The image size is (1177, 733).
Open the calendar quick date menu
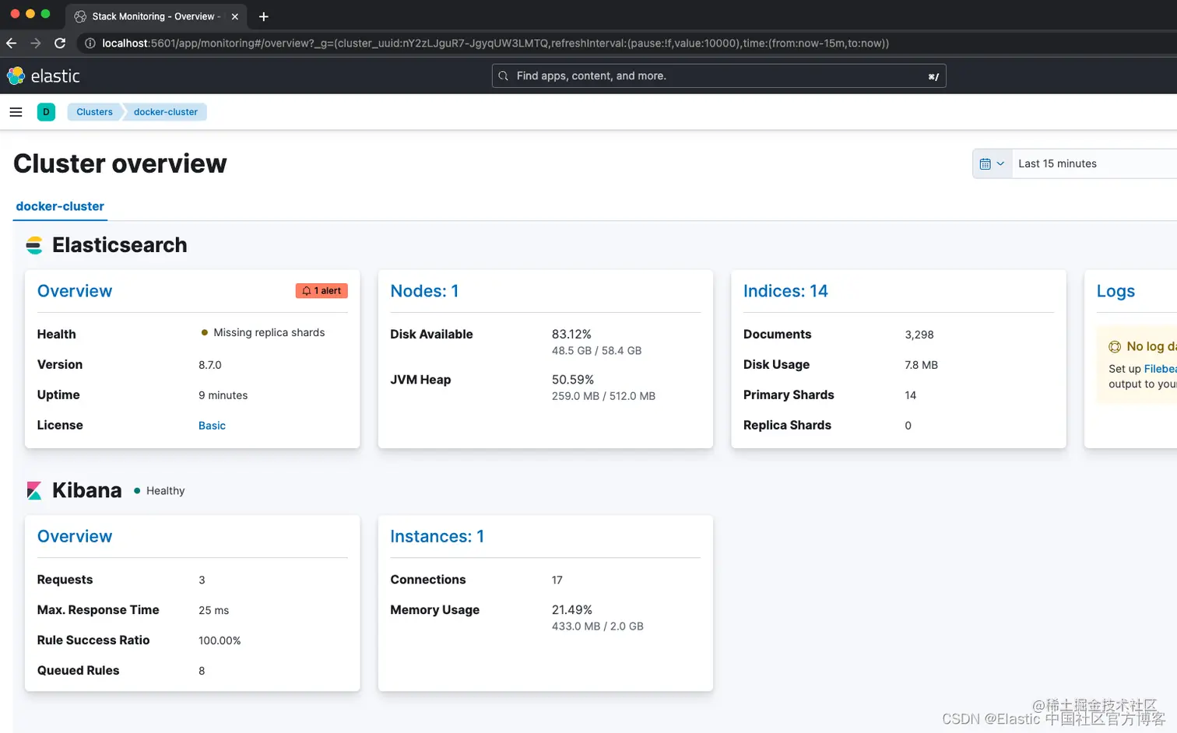992,163
